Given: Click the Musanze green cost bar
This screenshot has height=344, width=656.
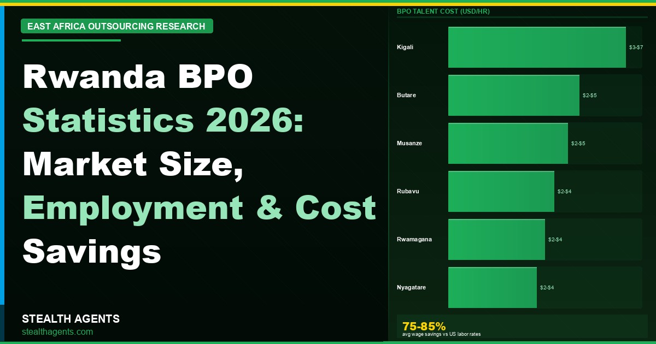Looking at the screenshot, I should click(508, 143).
